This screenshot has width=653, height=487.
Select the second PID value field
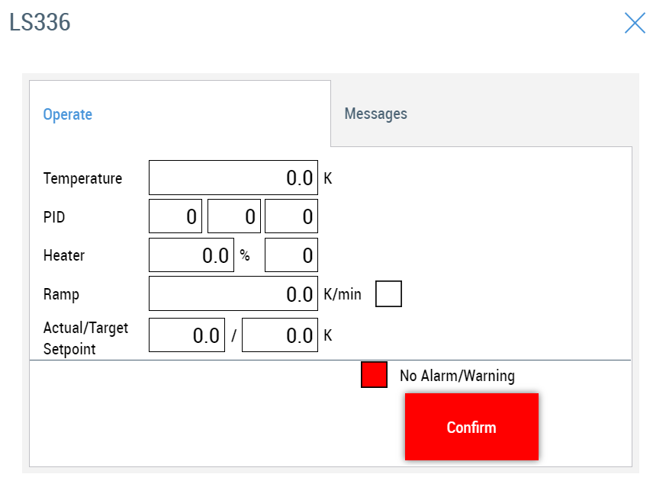[x=234, y=216]
